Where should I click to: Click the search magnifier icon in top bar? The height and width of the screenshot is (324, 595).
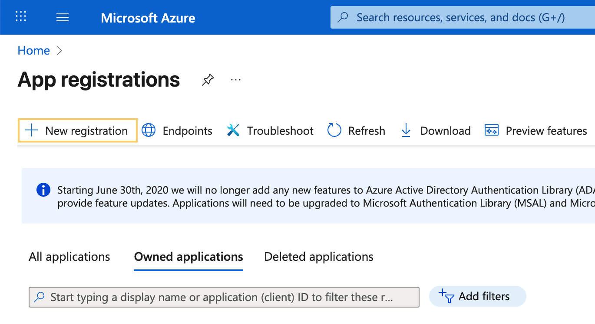[x=343, y=17]
